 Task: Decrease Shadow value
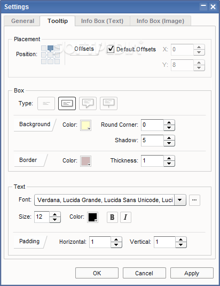point(169,143)
